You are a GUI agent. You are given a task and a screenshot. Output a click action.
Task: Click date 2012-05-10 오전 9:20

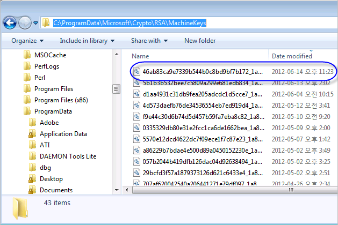pyautogui.click(x=301, y=117)
